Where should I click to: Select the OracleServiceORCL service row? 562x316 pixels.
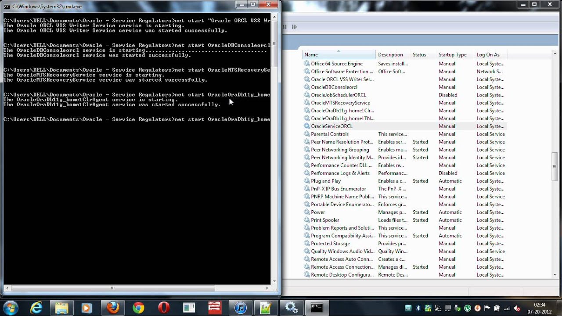(404, 126)
